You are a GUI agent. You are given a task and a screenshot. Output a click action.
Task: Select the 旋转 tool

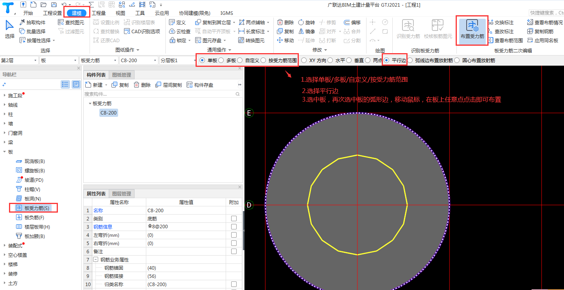click(x=306, y=22)
